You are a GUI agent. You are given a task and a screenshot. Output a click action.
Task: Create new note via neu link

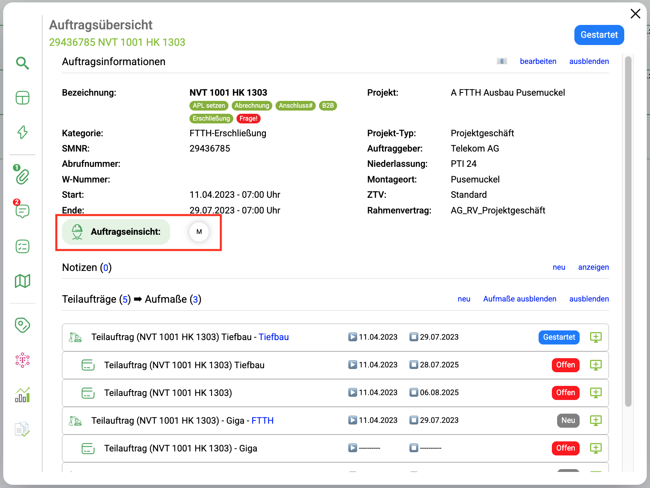click(x=559, y=267)
